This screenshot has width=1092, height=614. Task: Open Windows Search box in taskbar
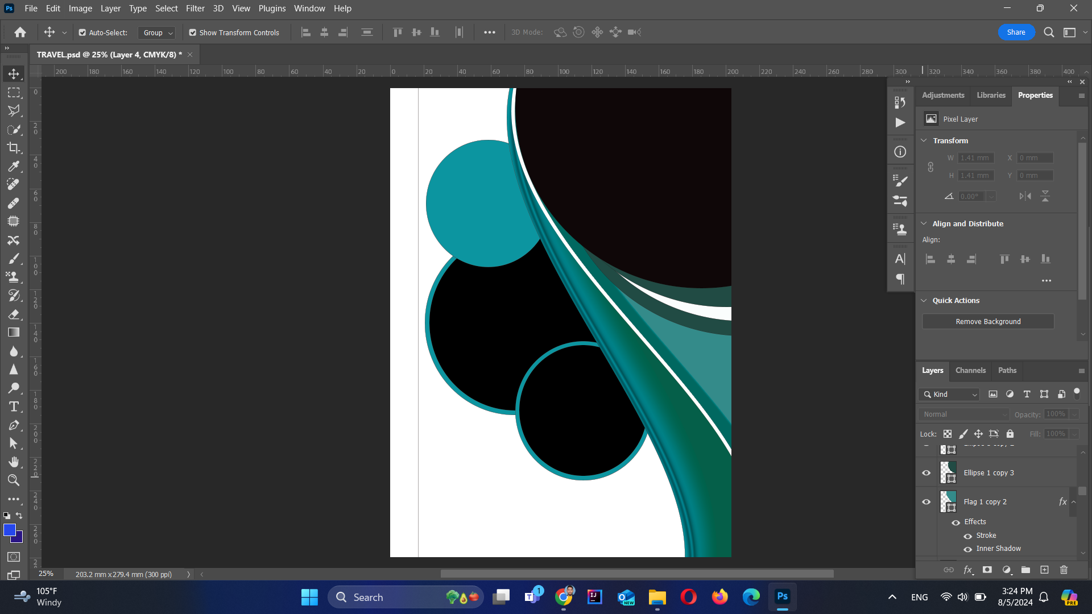[406, 598]
